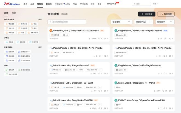Open 体验空间 in top navigation

click(x=58, y=4)
